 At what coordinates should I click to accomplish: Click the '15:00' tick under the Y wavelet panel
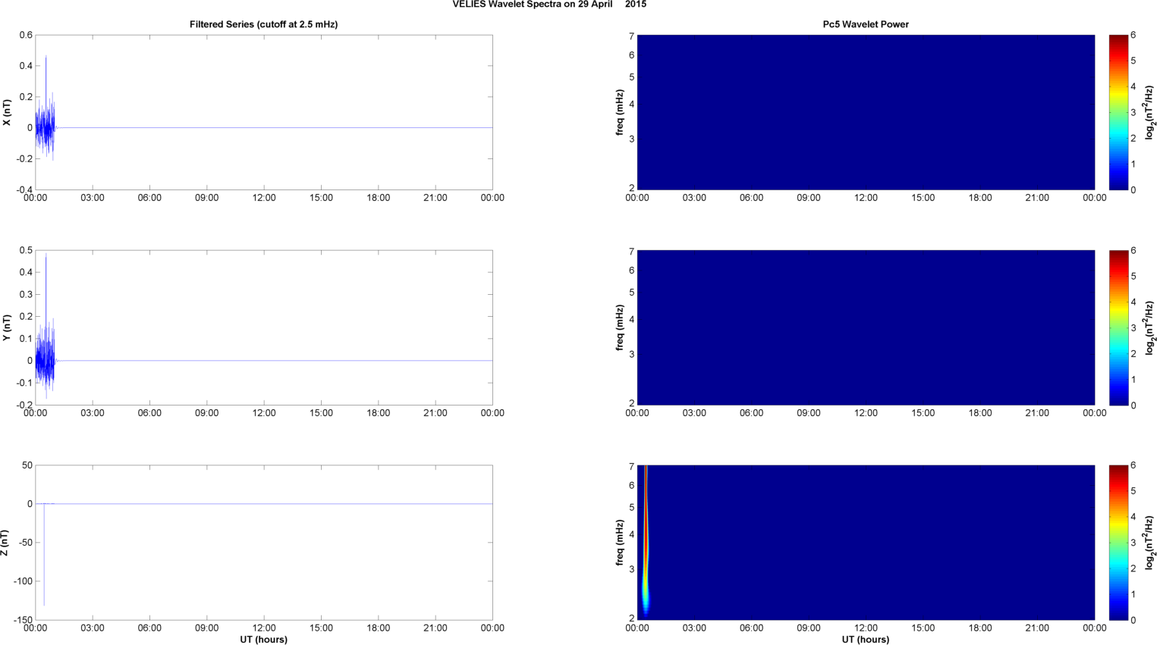click(x=923, y=413)
